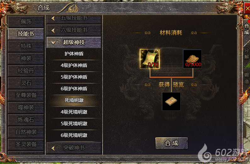Open the 至尊装备 category tab

click(26, 95)
